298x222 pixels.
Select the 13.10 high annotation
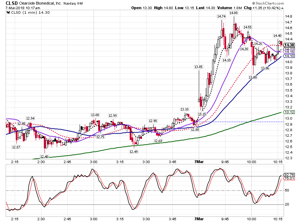184,109
